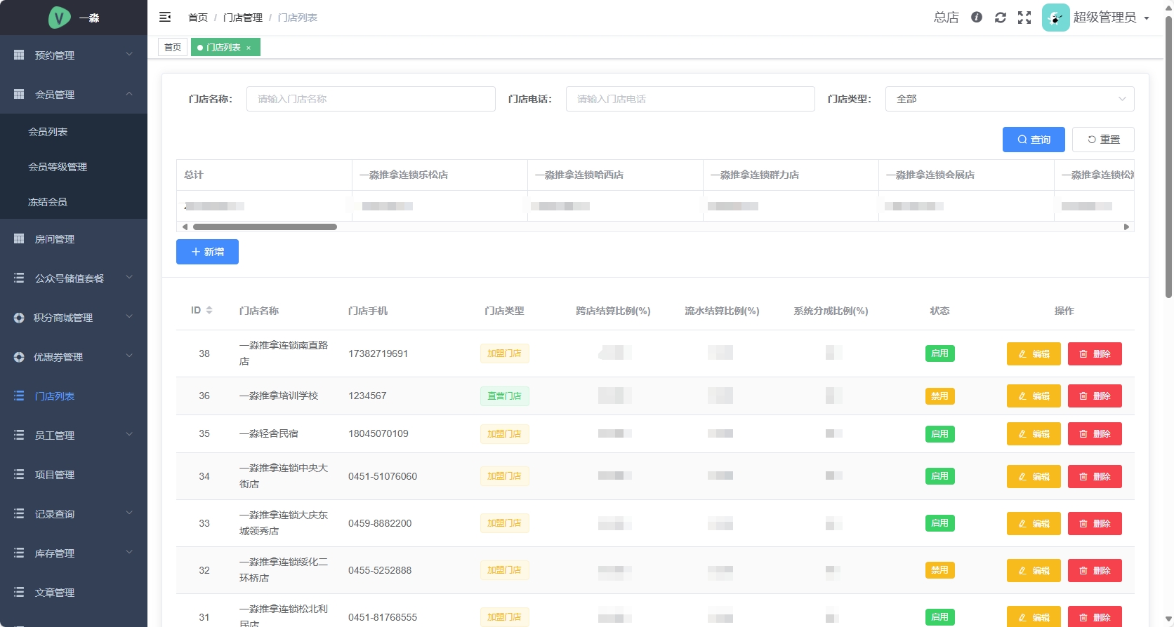This screenshot has width=1174, height=627.
Task: Click the horizontal scrollbar under totals table
Action: 265,227
